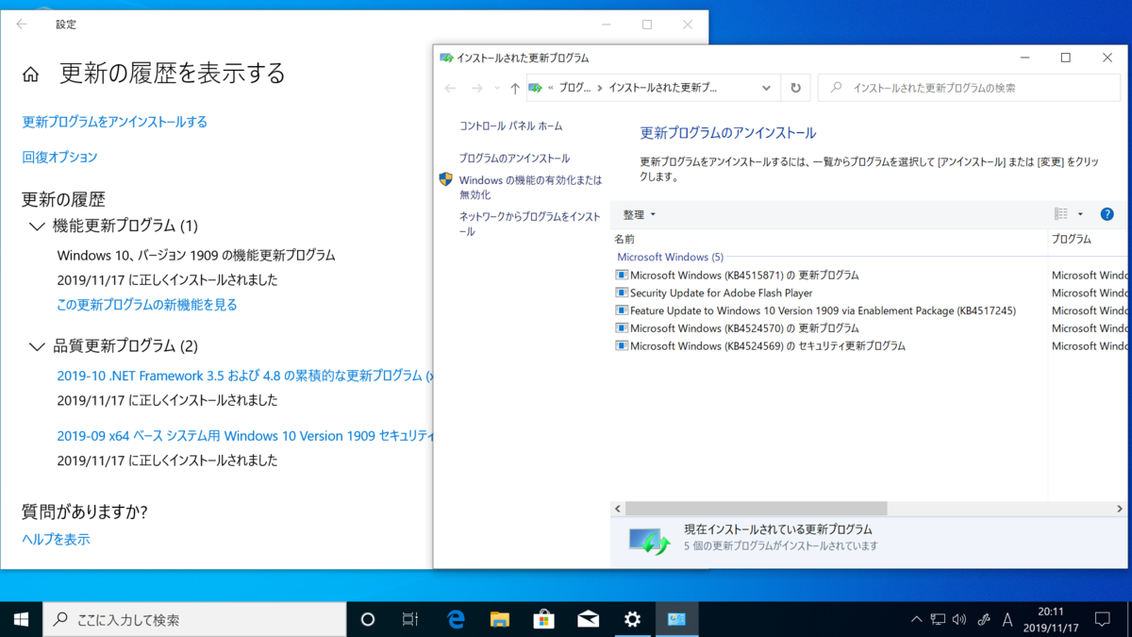Collapse 品質更新プログラム (2) section
This screenshot has height=637, width=1132.
click(37, 346)
